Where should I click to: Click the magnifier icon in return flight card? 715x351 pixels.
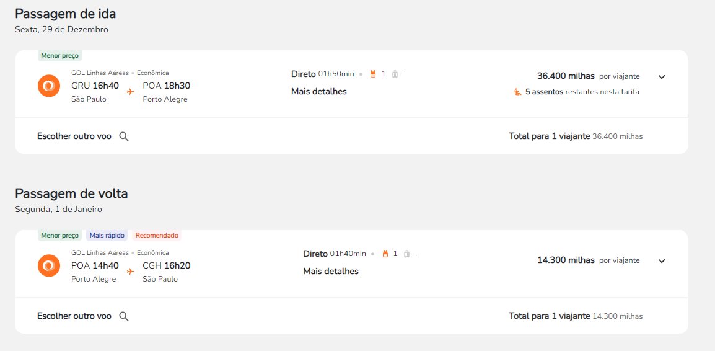123,316
